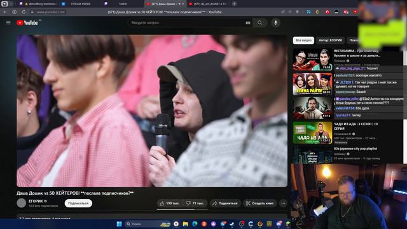Open Telegram icon in taskbar
407x229 pixels.
pos(223,224)
